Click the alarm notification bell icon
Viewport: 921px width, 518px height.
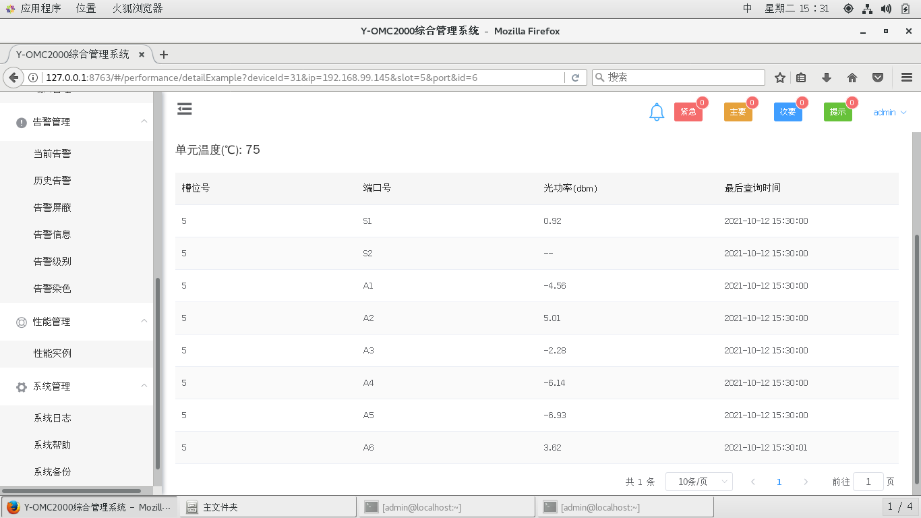pyautogui.click(x=657, y=113)
